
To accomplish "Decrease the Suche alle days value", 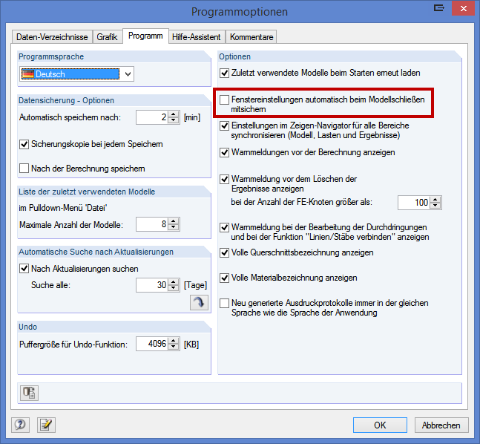I will click(174, 288).
